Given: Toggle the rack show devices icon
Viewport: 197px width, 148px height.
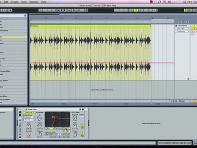Looking at the screenshot, I should pos(20,118).
